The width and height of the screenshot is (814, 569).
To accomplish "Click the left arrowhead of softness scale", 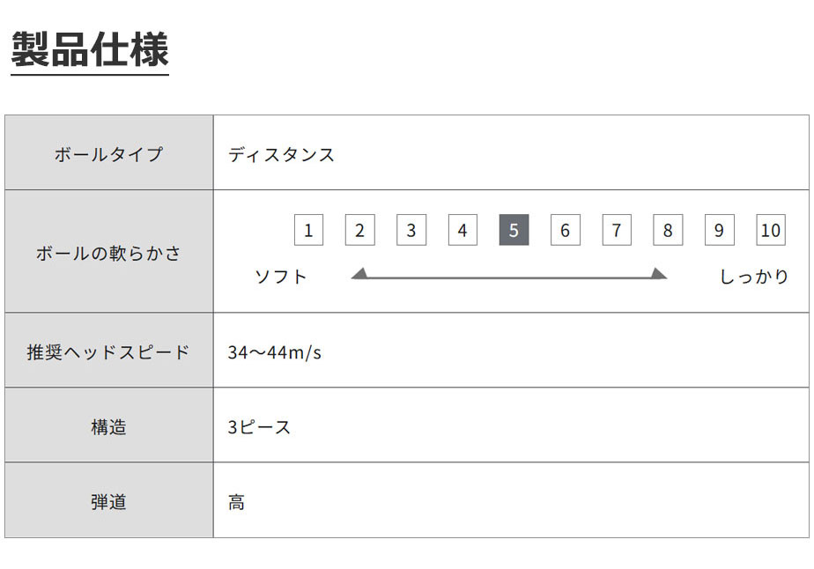I will (x=359, y=274).
